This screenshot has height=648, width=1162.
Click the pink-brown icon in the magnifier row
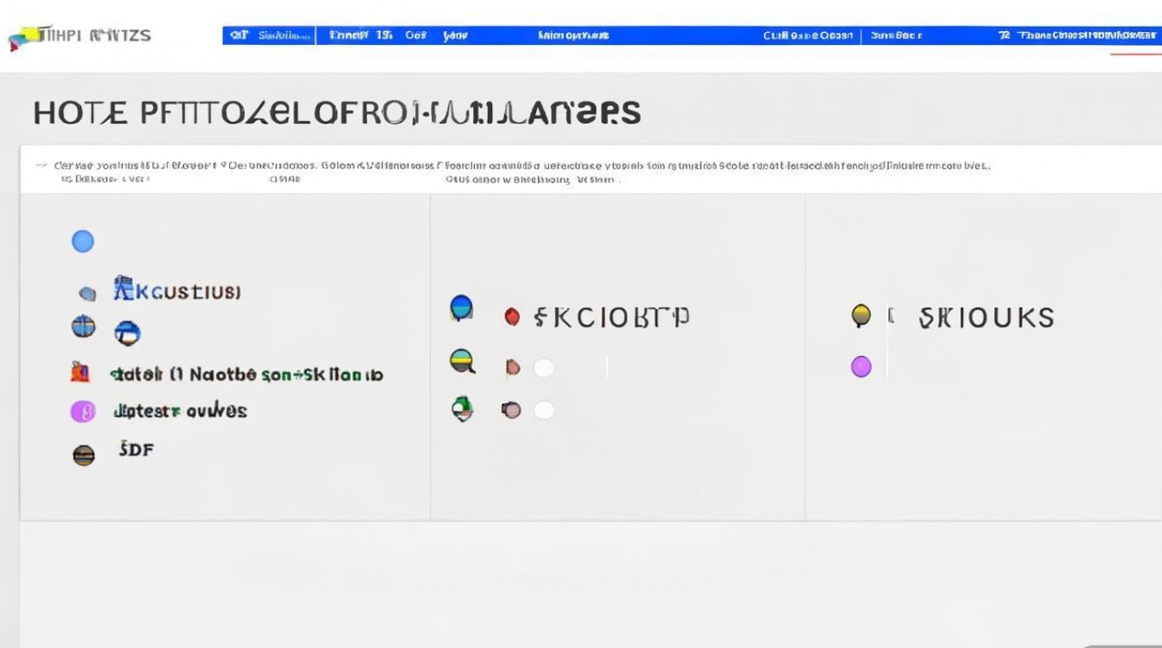click(512, 368)
